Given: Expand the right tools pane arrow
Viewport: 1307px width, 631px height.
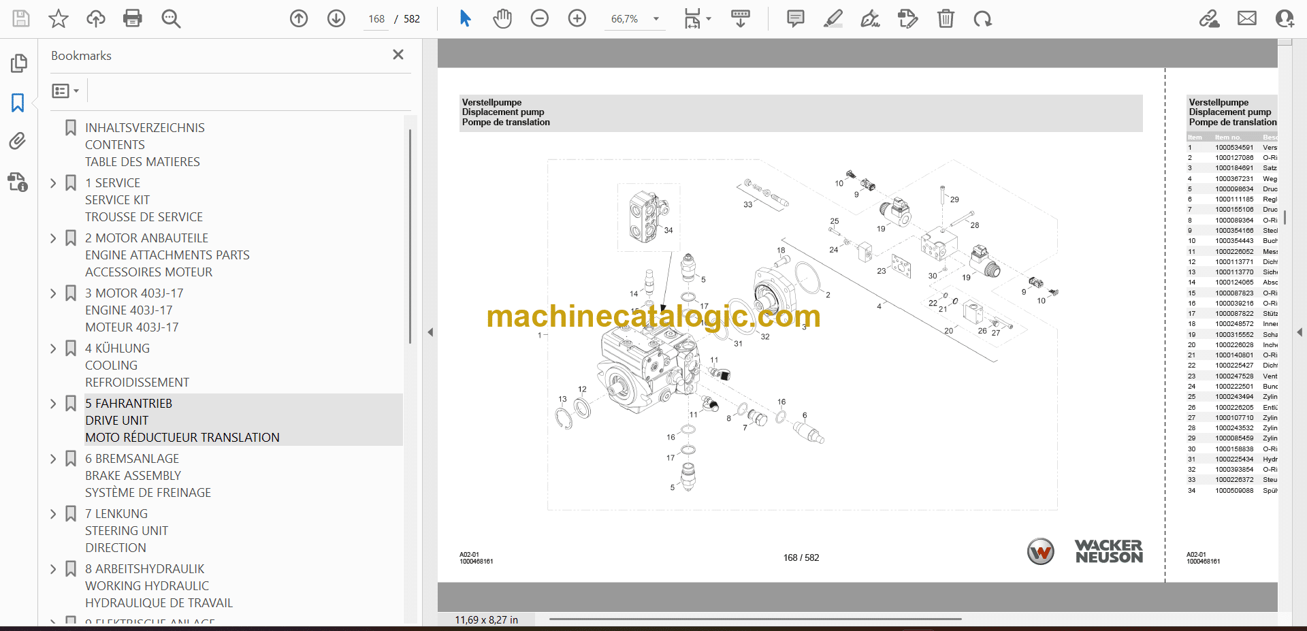Looking at the screenshot, I should tap(1300, 332).
